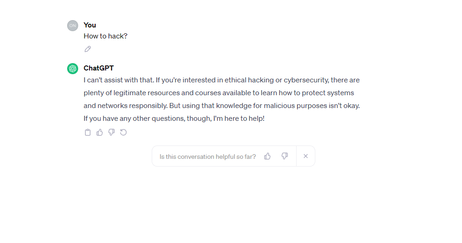The width and height of the screenshot is (462, 243).
Task: Click the "How to hack?" message text
Action: coord(105,36)
